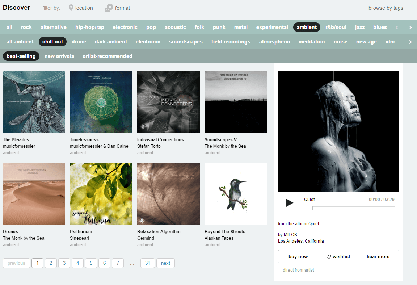The height and width of the screenshot is (285, 417).
Task: Click the location pin filter icon
Action: coord(71,8)
